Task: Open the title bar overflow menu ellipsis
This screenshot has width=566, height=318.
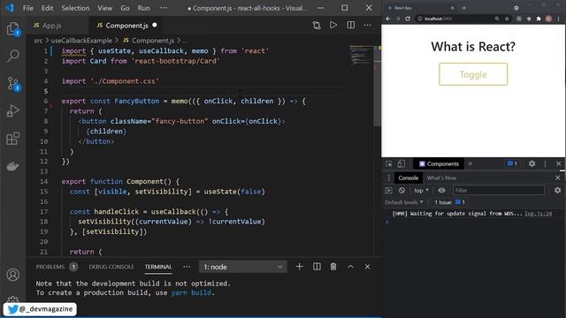Action: pyautogui.click(x=164, y=8)
